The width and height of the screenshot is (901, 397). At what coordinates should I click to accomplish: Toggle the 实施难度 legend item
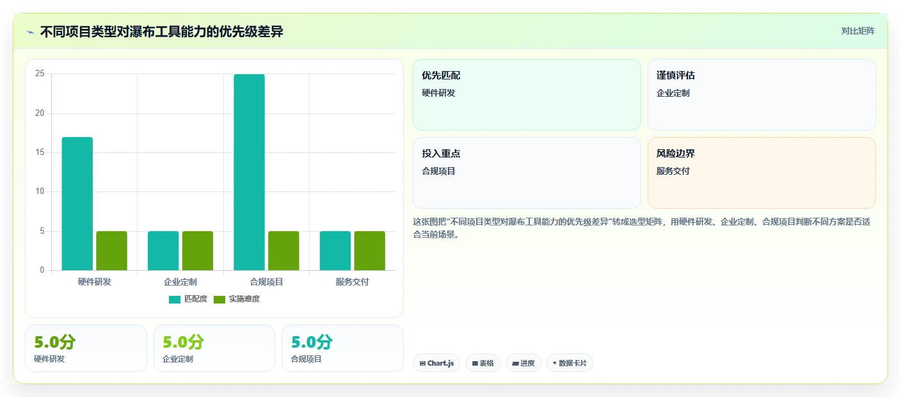click(237, 299)
